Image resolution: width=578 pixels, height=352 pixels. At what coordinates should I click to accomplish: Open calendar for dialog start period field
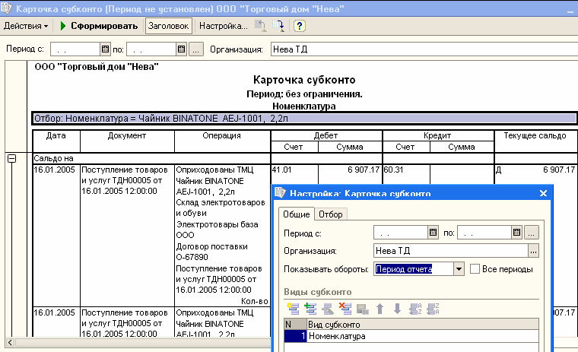click(x=433, y=232)
